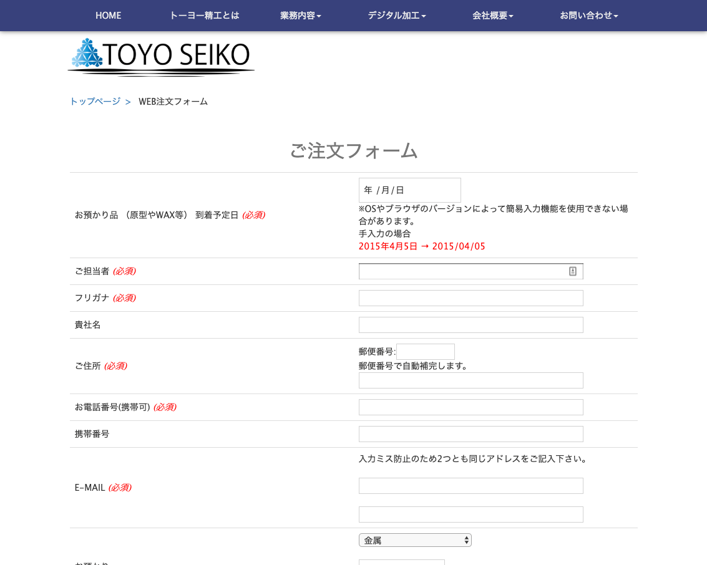The height and width of the screenshot is (565, 707).
Task: Click the second E-MAIL confirmation field
Action: coord(471,514)
